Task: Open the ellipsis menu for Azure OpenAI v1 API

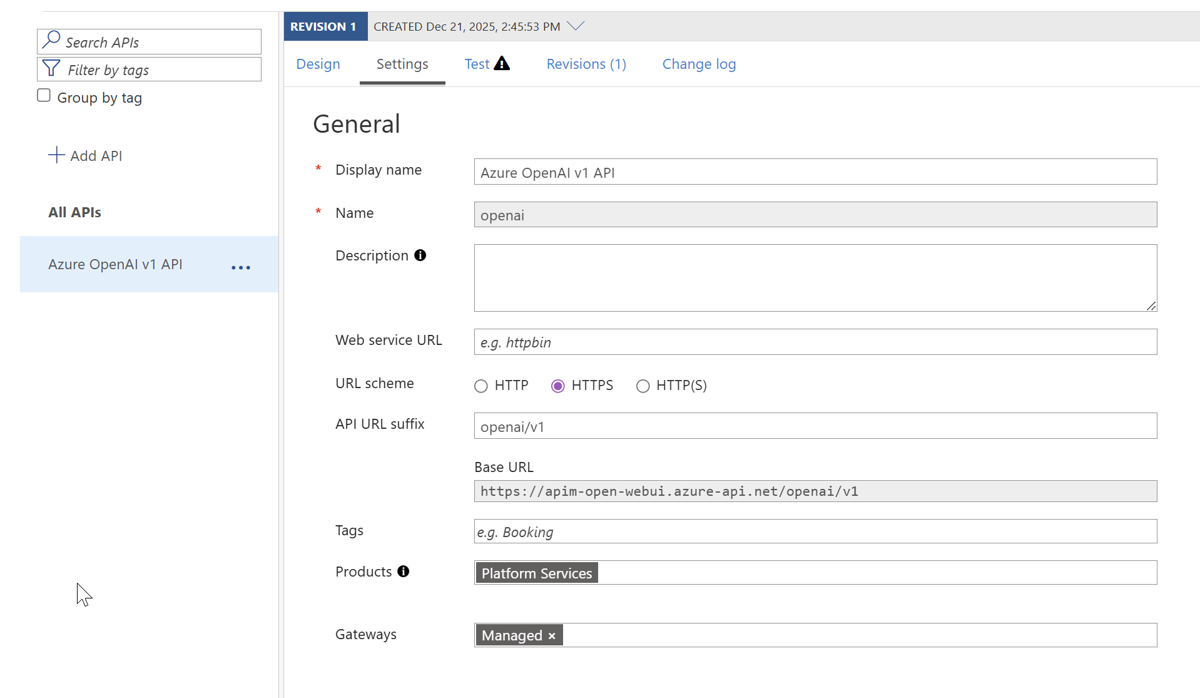Action: point(240,267)
